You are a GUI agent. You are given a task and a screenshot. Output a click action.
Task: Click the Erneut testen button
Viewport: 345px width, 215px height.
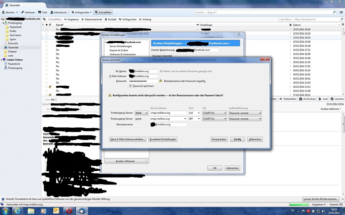pyautogui.click(x=219, y=139)
